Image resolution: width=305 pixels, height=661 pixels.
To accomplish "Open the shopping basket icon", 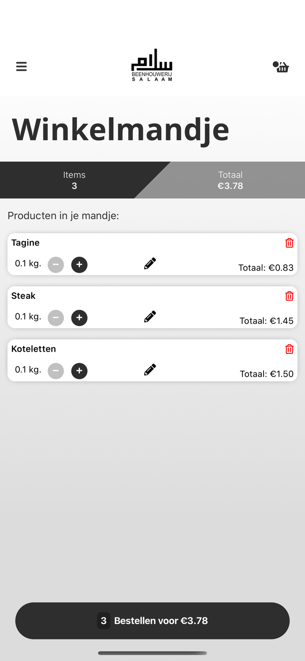I will tap(282, 67).
